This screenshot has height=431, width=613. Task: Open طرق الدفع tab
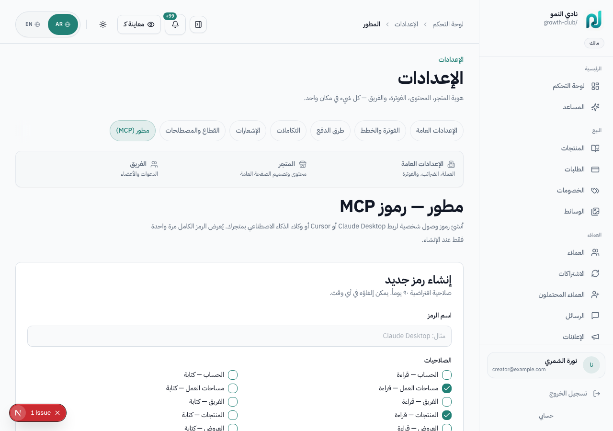pyautogui.click(x=330, y=131)
